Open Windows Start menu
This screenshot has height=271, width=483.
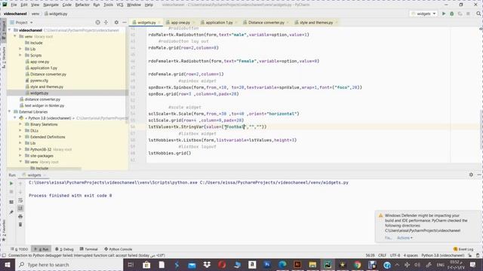click(x=7, y=264)
